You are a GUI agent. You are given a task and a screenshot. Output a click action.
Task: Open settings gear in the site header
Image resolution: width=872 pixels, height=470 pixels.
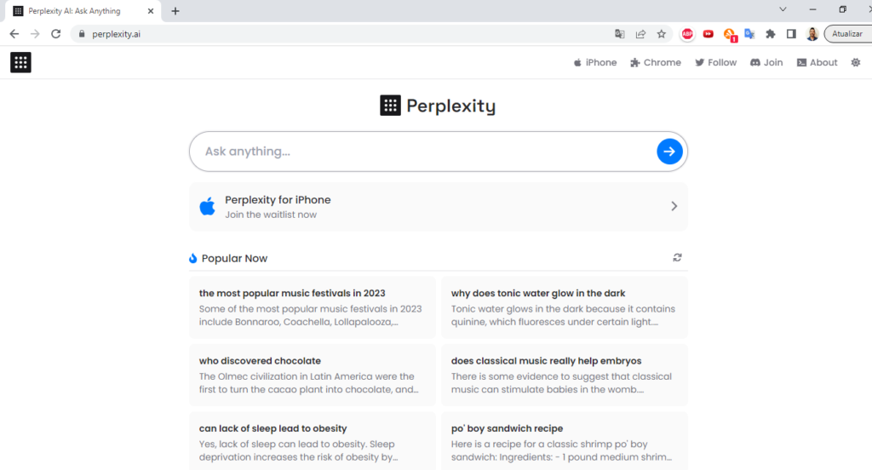855,62
